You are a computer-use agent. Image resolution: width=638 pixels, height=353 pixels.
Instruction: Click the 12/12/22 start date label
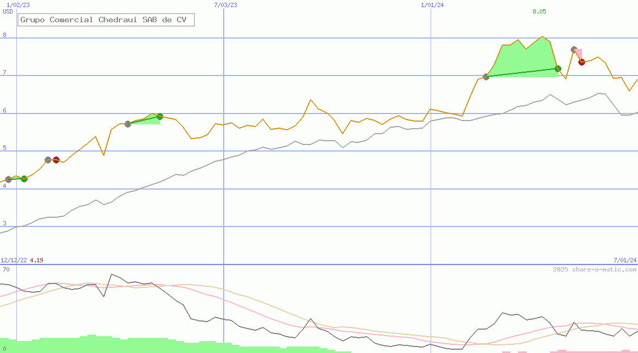(14, 260)
